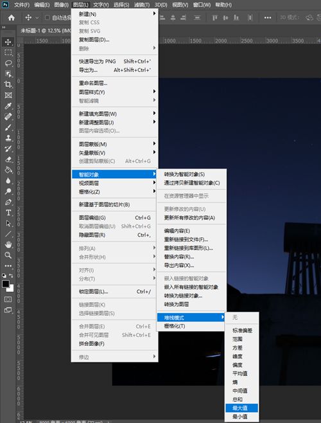The width and height of the screenshot is (321, 423).
Task: Select the Object Selection tool
Action: pos(8,74)
